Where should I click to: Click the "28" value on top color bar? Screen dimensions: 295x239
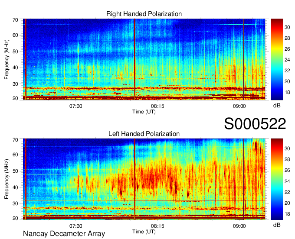tap(287, 38)
